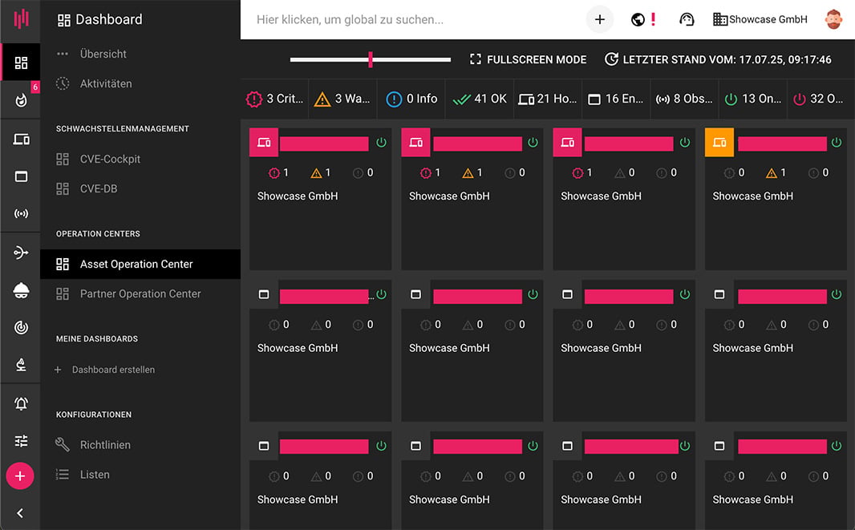Open Übersicht in the sidebar
Image resolution: width=855 pixels, height=530 pixels.
click(140, 54)
